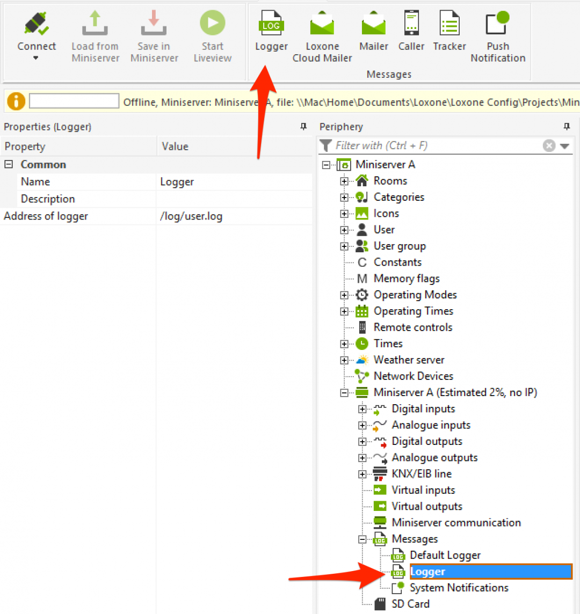Clear the periphery filter field
This screenshot has width=580, height=614.
click(548, 146)
